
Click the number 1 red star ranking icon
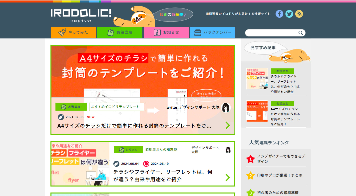point(250,159)
